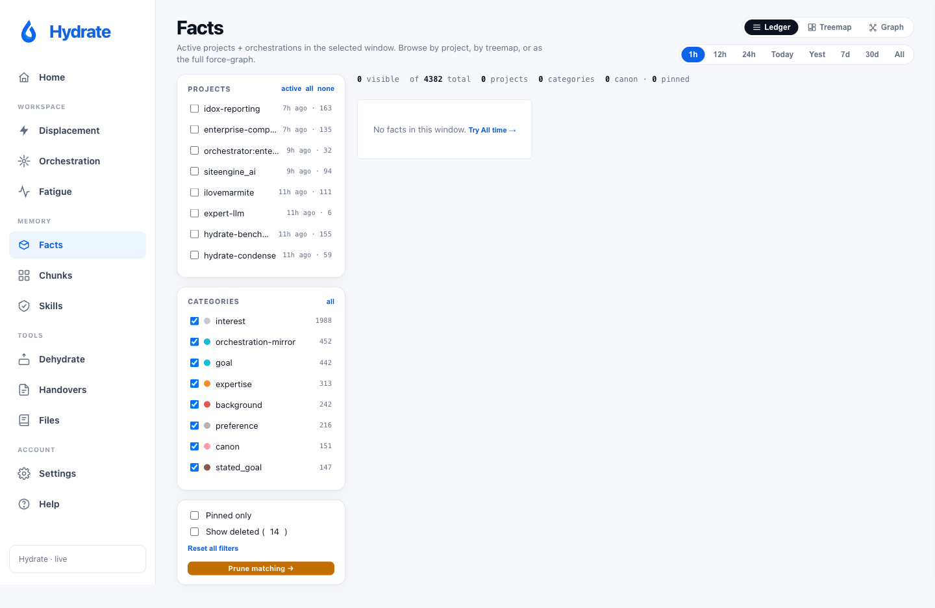Open Handovers in the sidebar
Viewport: 935px width, 608px height.
point(77,390)
